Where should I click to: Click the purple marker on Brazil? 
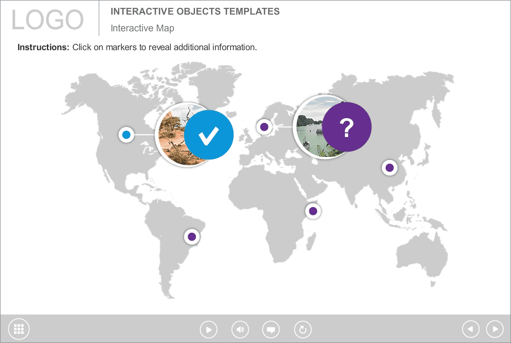click(192, 237)
